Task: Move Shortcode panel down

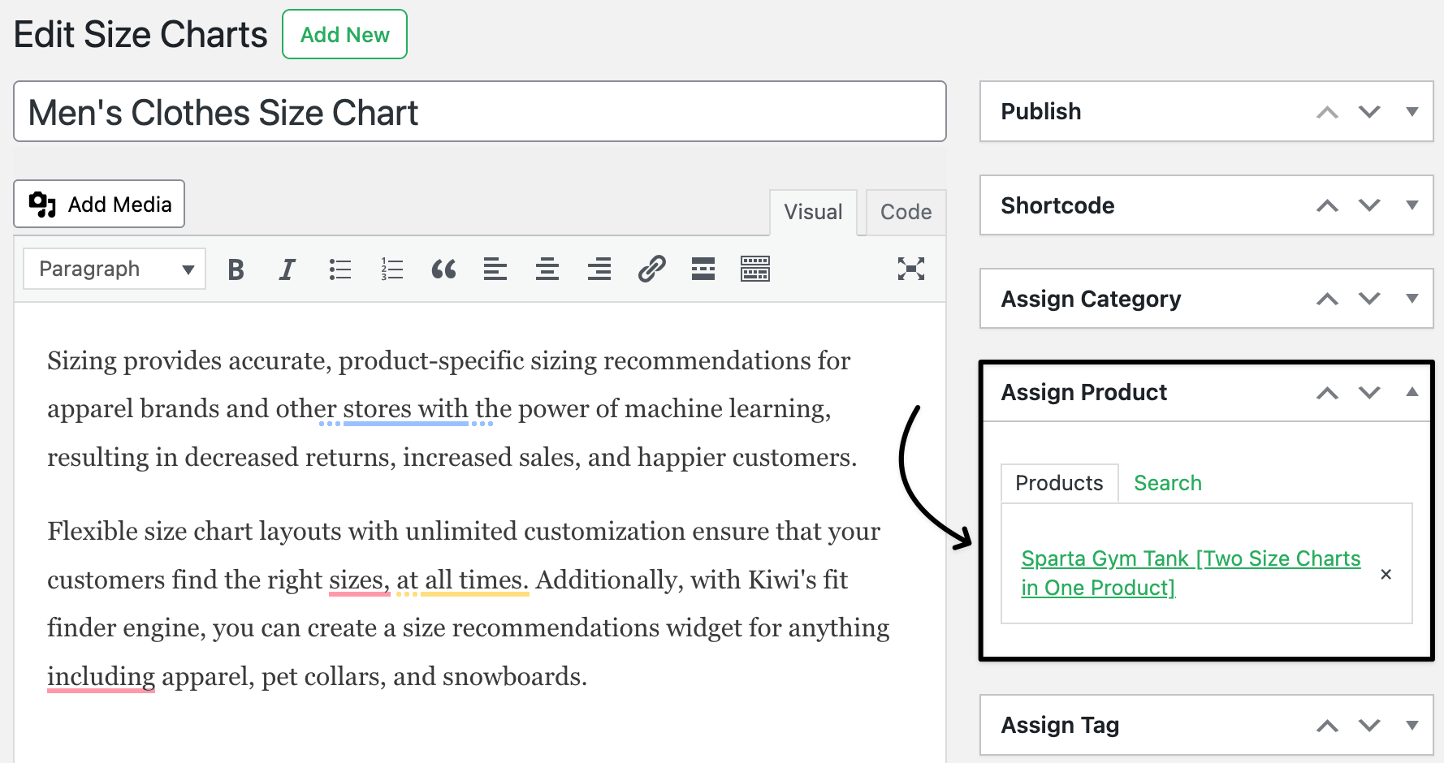Action: (x=1370, y=205)
